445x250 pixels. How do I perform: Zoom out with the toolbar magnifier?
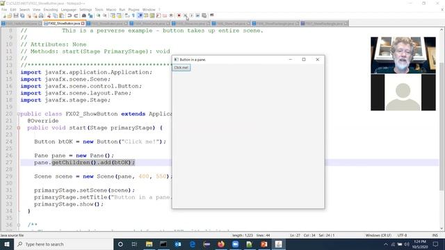pos(105,15)
